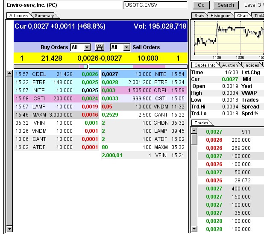Select the MAXM sell order at 80
This screenshot has width=264, height=234.
pyautogui.click(x=144, y=147)
